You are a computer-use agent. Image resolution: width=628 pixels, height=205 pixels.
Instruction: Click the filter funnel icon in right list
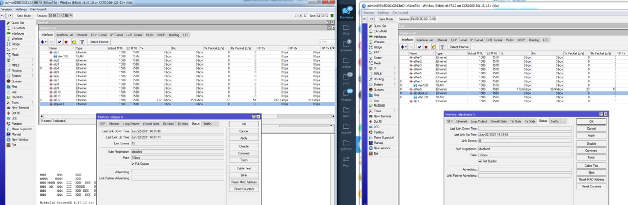tap(442, 46)
